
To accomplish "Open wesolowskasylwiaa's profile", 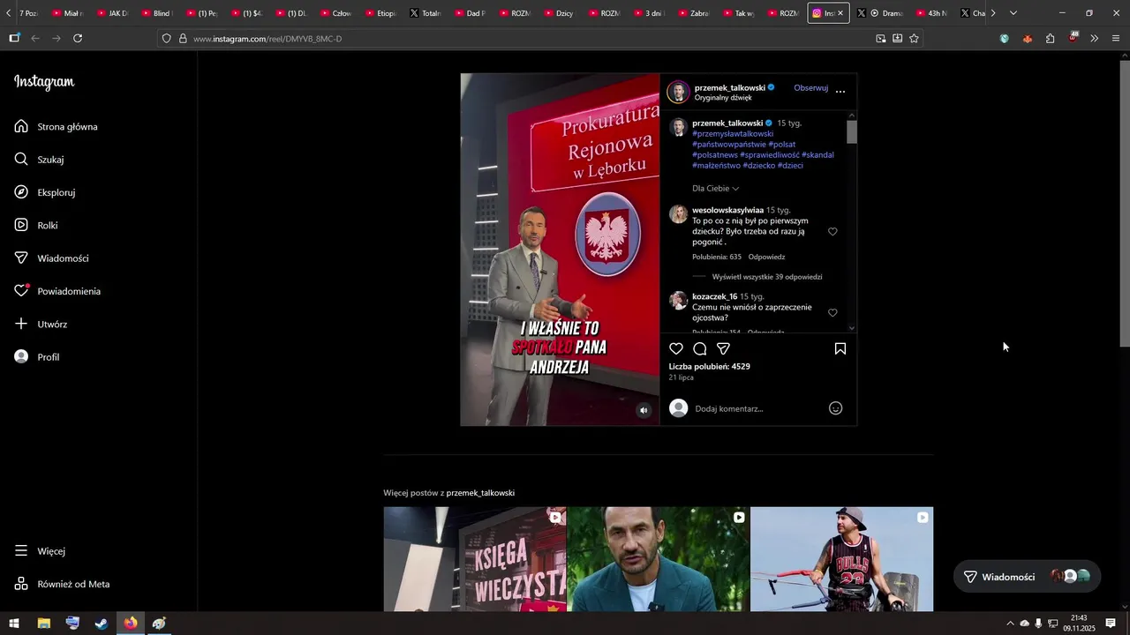I will pos(727,210).
